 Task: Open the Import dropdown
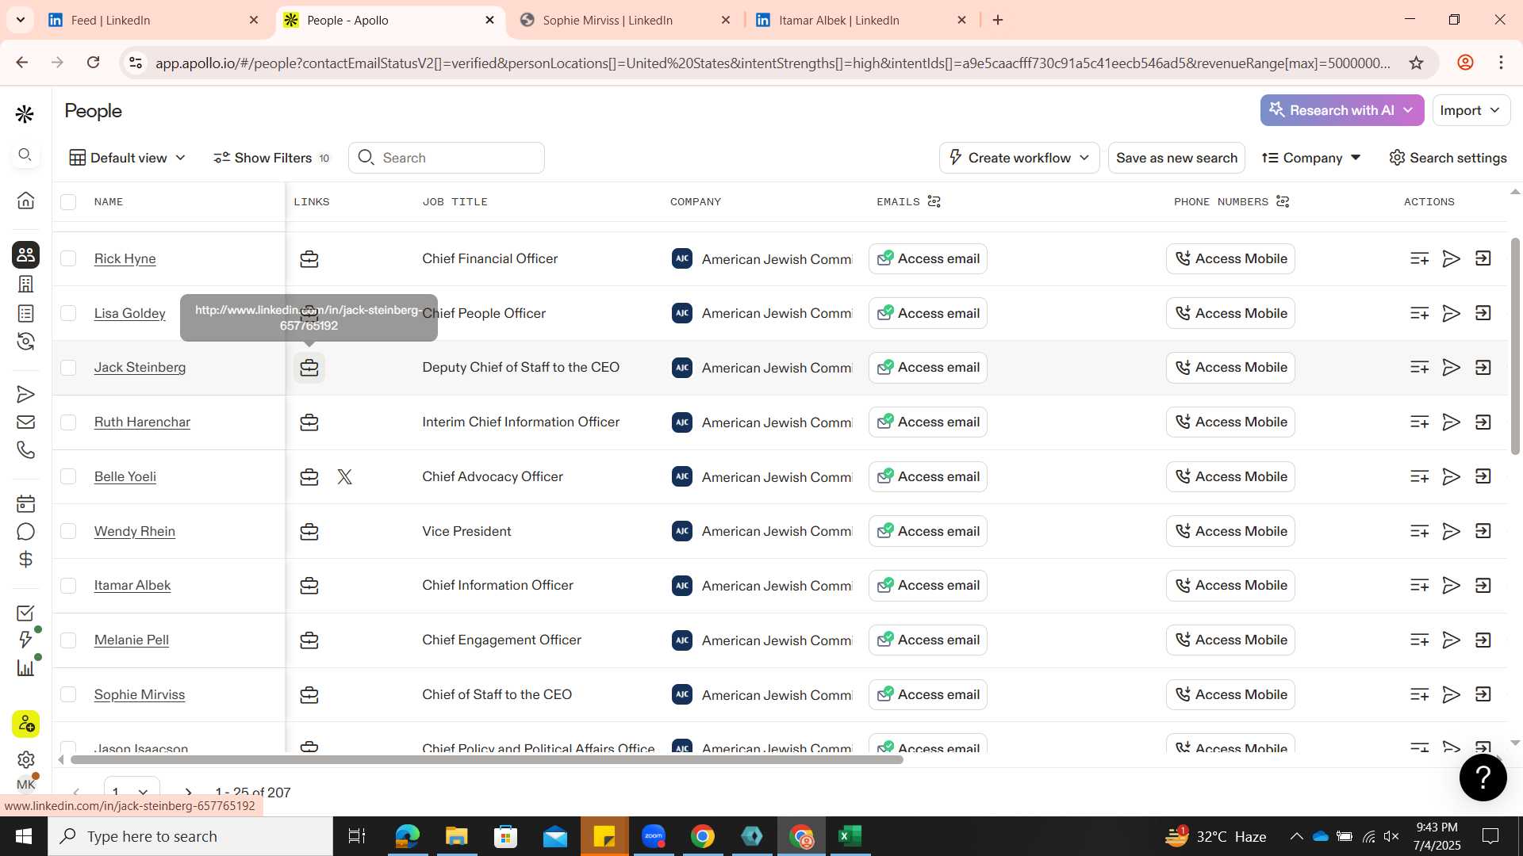click(1471, 110)
